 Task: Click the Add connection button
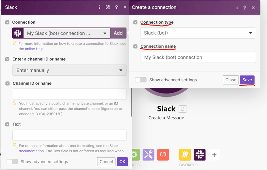[x=118, y=33]
